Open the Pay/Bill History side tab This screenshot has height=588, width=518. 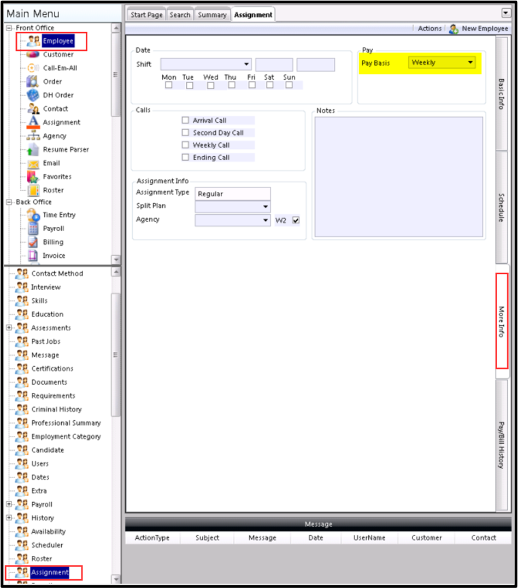pos(502,445)
